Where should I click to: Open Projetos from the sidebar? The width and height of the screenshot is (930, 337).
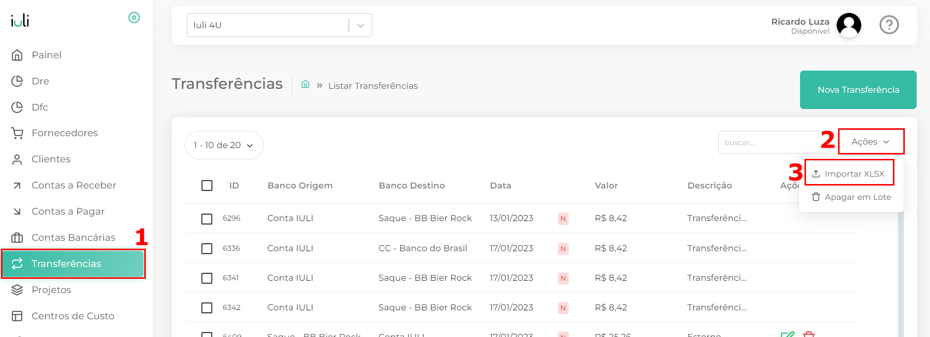51,290
